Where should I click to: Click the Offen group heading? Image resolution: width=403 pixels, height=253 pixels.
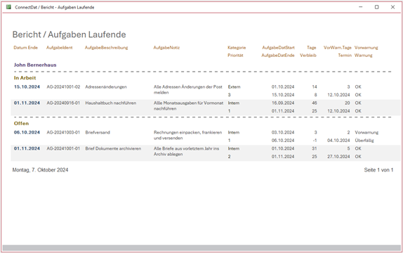tap(21, 123)
